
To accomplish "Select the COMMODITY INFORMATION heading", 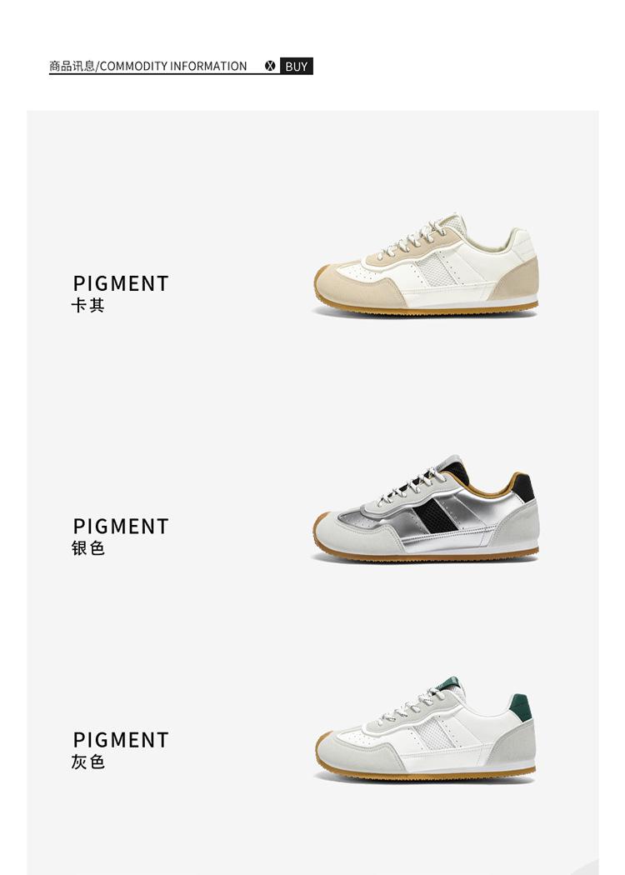I will click(x=173, y=66).
